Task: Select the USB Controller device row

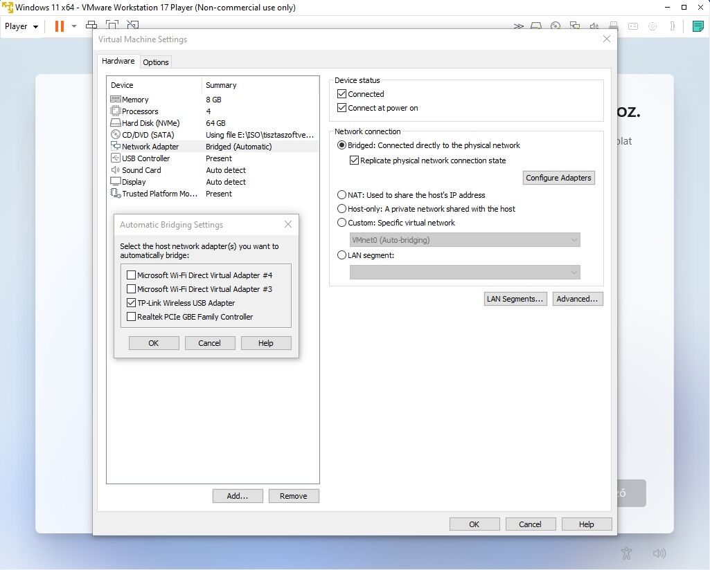Action: click(214, 158)
